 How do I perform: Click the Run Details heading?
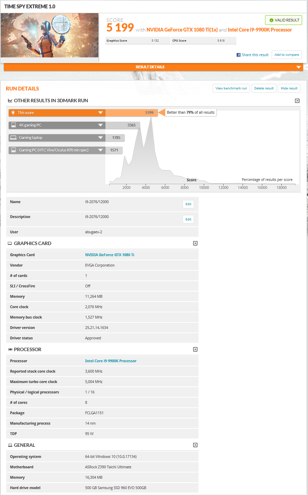(x=23, y=89)
